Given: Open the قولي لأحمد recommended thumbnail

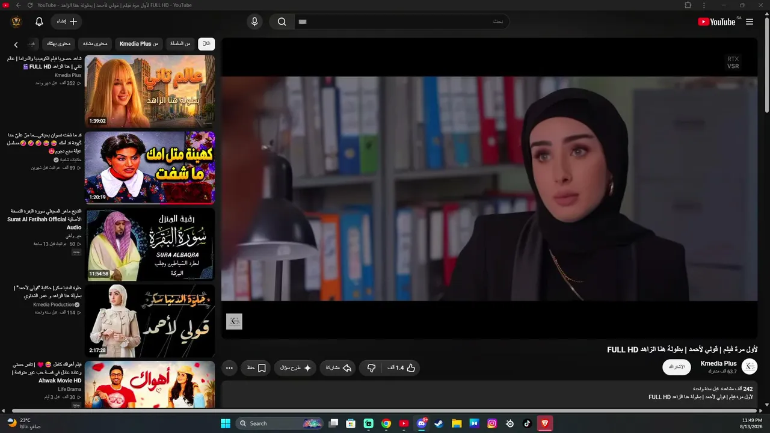Looking at the screenshot, I should [150, 321].
